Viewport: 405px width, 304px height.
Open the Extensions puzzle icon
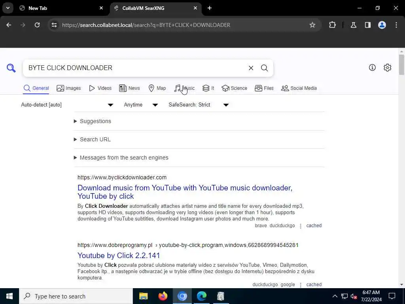click(x=332, y=25)
